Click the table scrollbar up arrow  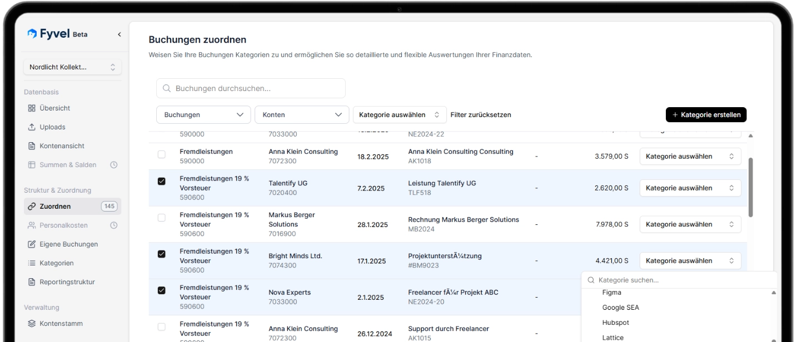(751, 135)
